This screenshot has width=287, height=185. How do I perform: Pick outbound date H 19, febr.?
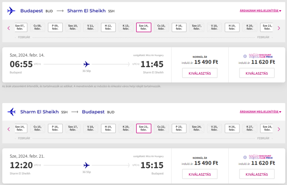232,27
